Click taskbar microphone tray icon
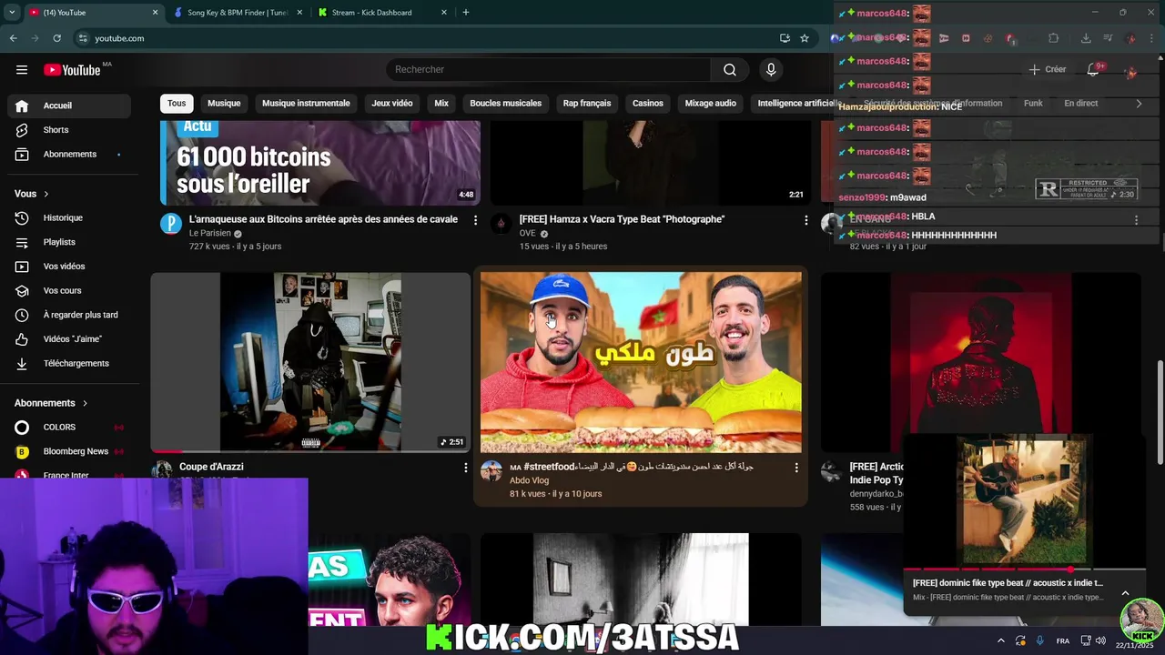1165x655 pixels. 1039,640
